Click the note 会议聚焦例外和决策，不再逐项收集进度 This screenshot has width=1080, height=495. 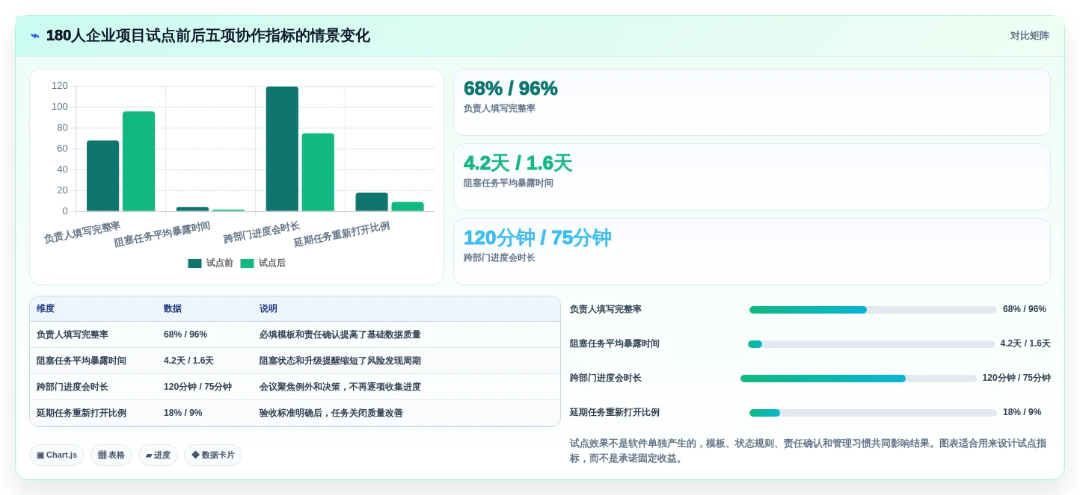pos(340,387)
